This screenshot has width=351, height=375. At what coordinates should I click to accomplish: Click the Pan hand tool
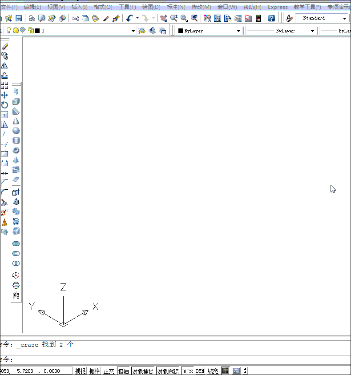click(x=164, y=18)
